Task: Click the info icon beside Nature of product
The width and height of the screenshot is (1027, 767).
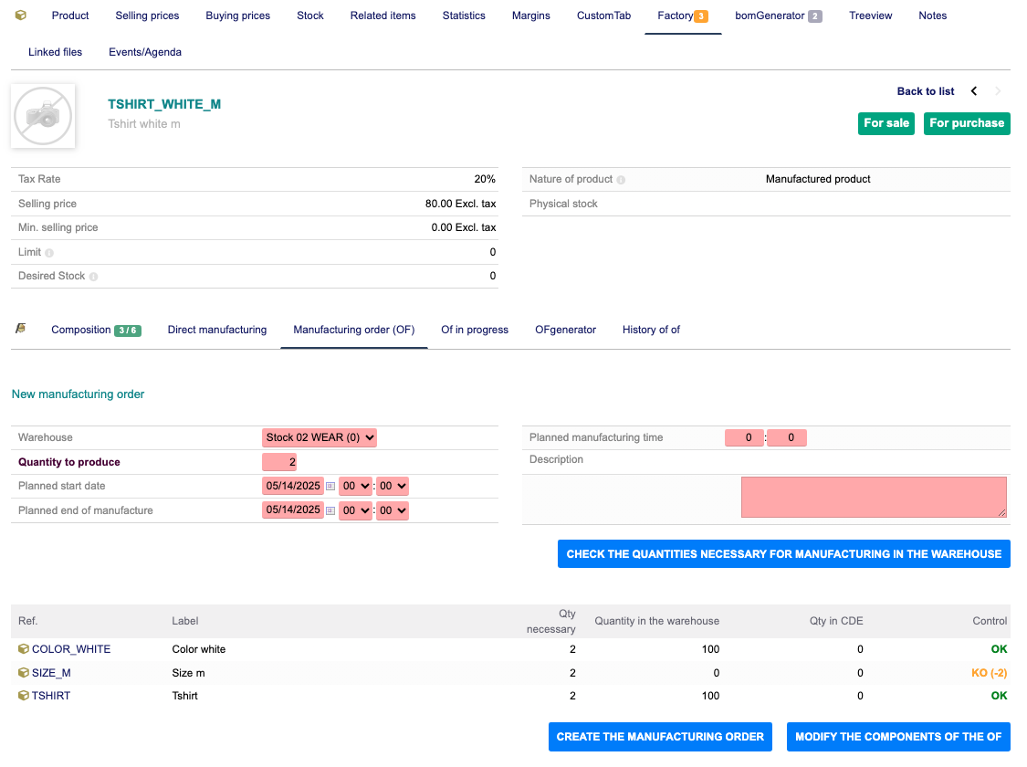Action: 621,180
